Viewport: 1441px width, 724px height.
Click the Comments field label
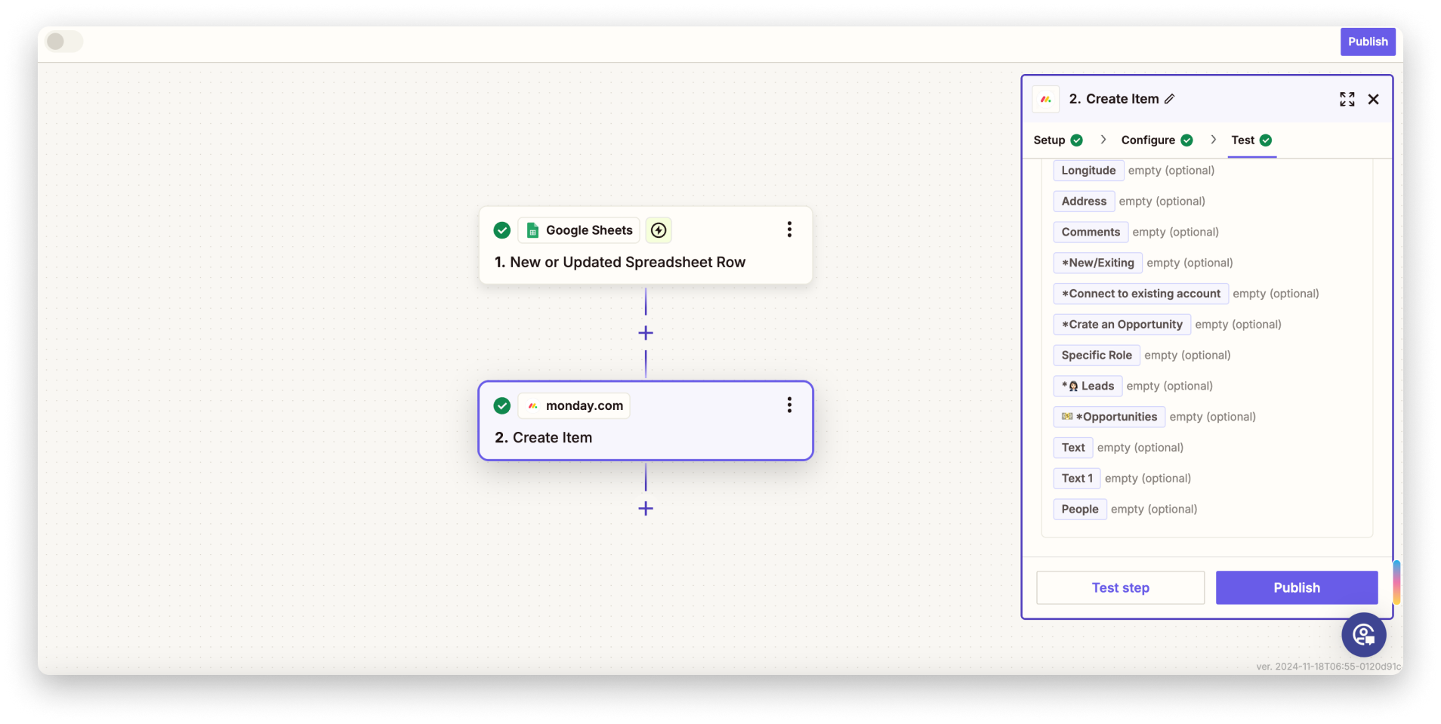[x=1091, y=233]
